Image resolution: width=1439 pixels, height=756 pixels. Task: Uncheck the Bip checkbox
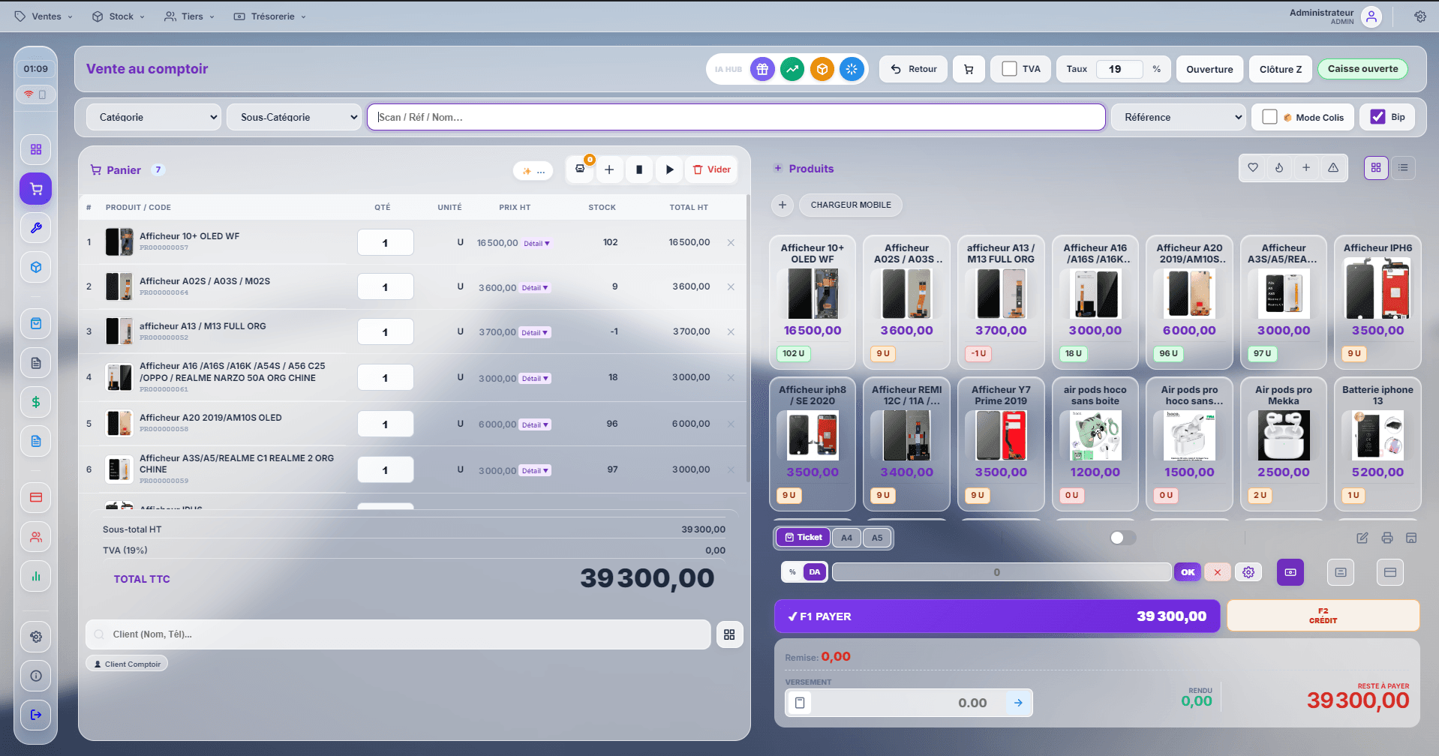pos(1377,117)
